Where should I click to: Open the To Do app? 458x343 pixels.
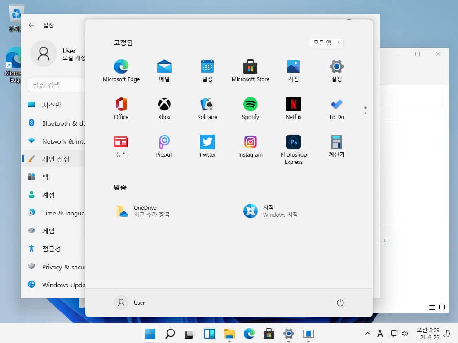[336, 108]
